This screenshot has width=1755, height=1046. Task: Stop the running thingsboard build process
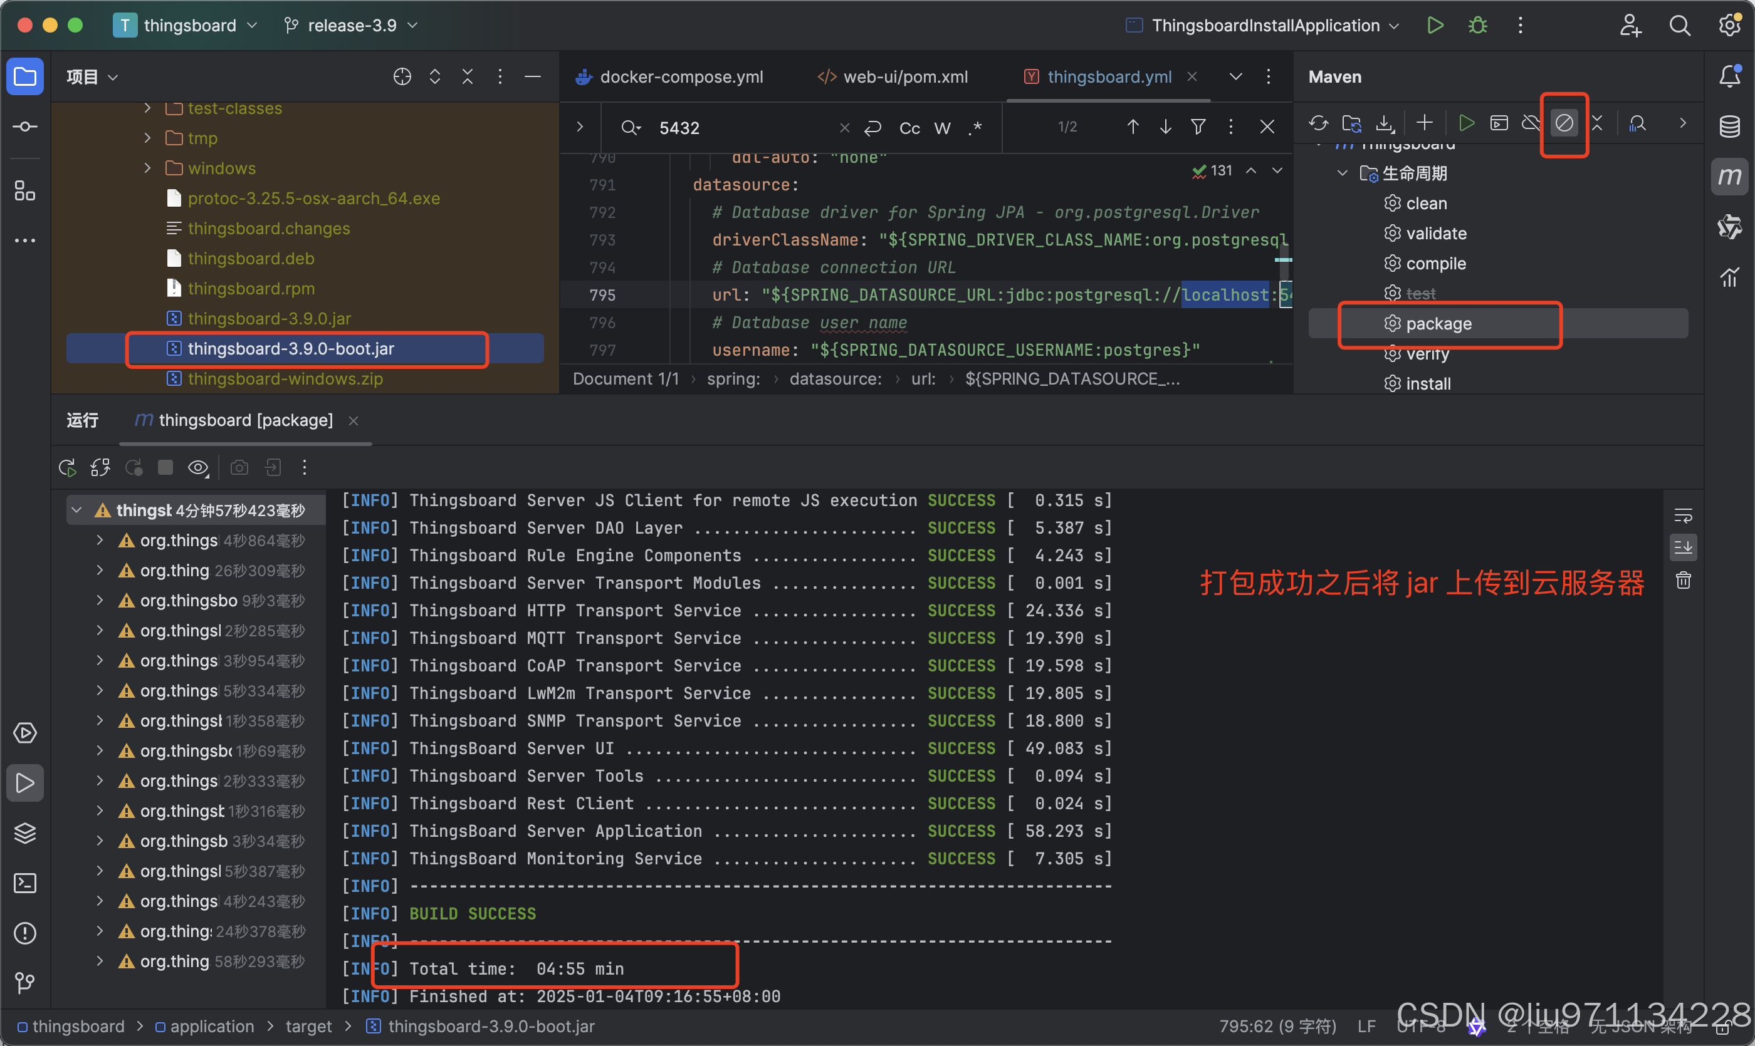[x=165, y=467]
